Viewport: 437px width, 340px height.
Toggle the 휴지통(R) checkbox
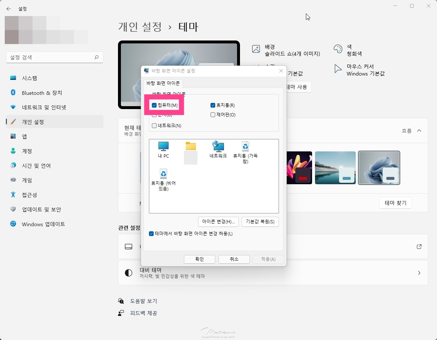(x=213, y=105)
